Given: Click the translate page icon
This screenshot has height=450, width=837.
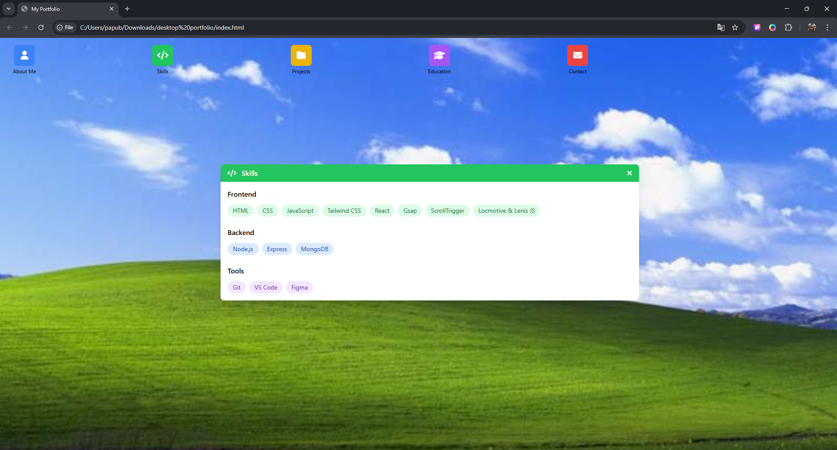Looking at the screenshot, I should point(721,27).
